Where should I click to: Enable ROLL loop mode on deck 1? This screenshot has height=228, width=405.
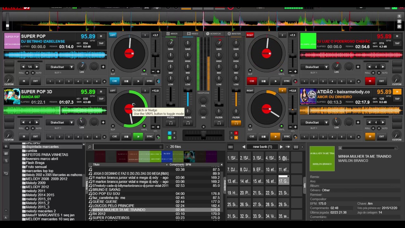[x=28, y=73]
